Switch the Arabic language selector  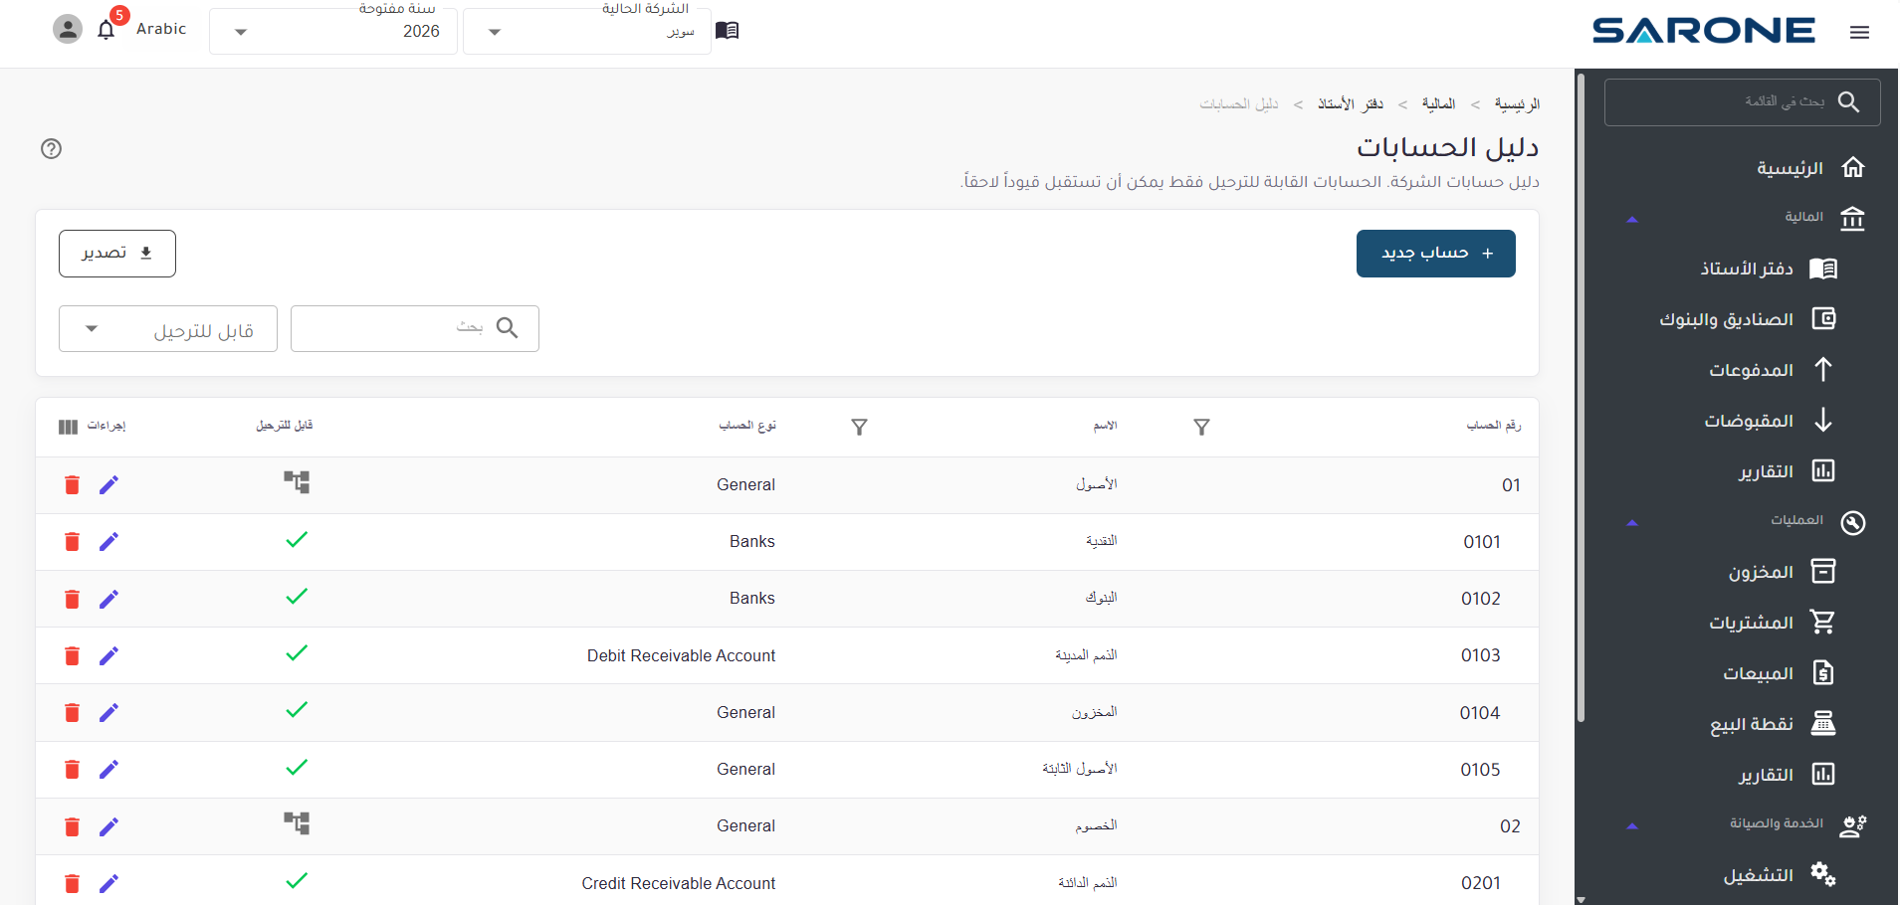(161, 29)
